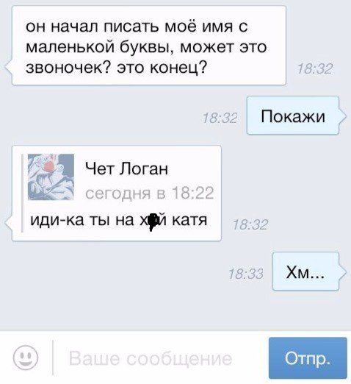
Task: Click the divider beside the smiley icon
Action: (53, 358)
